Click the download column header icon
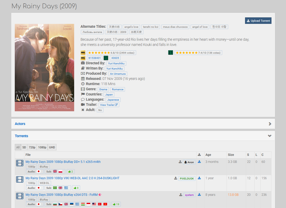The image size is (286, 208). pyautogui.click(x=199, y=155)
